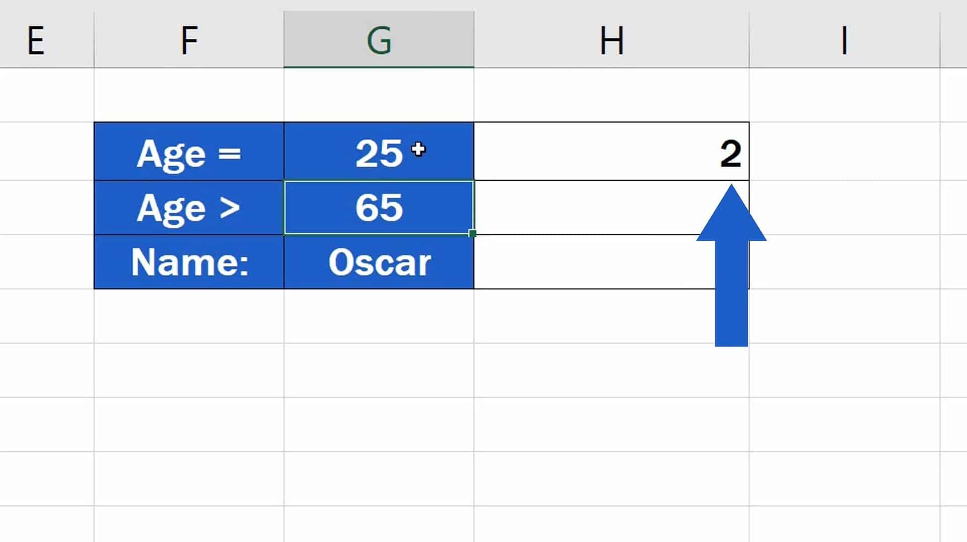Click the cell labeled "Age ="
Image resolution: width=967 pixels, height=542 pixels.
tap(188, 153)
